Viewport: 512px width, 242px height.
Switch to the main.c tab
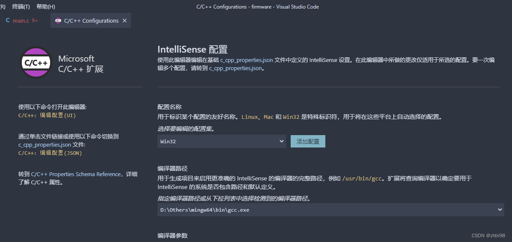(x=22, y=21)
